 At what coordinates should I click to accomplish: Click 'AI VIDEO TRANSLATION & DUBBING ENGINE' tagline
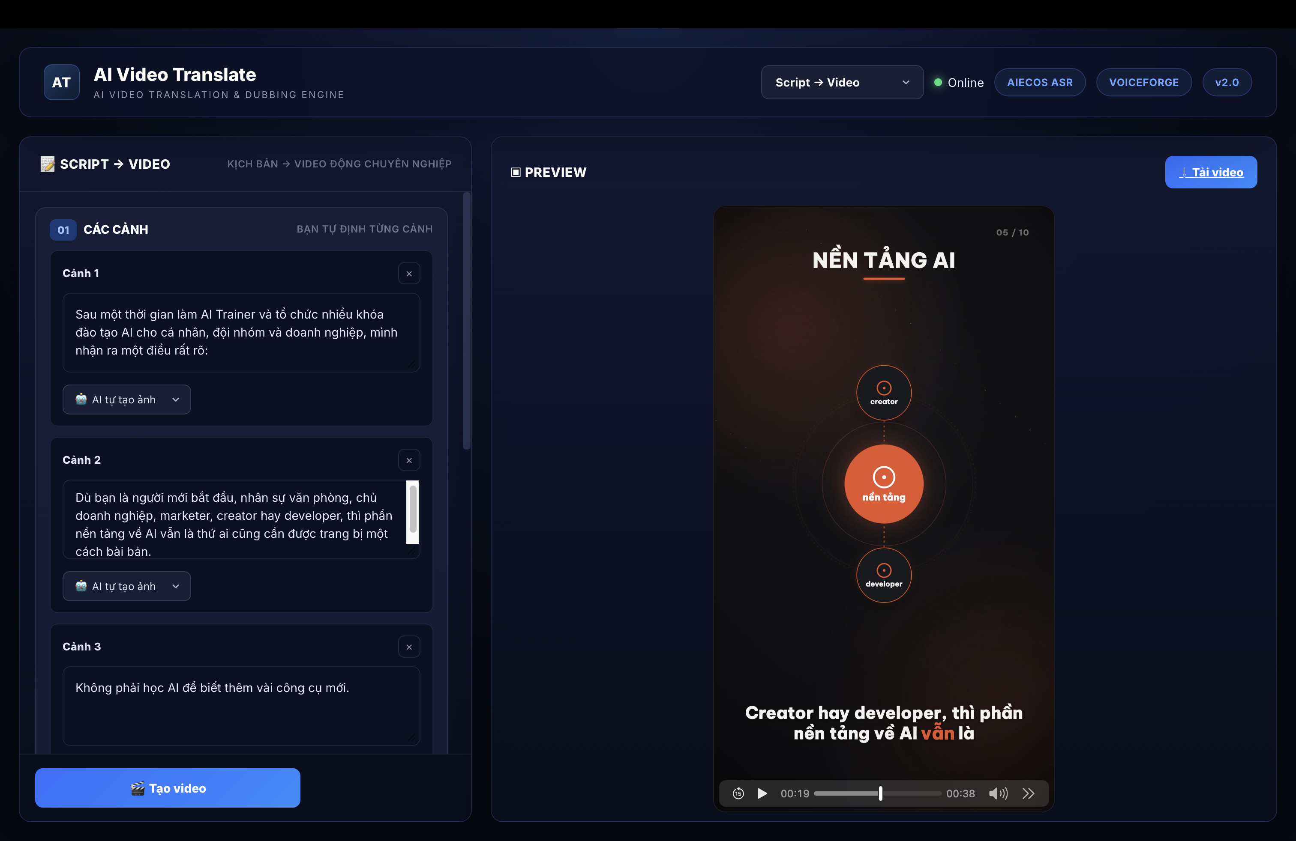219,95
